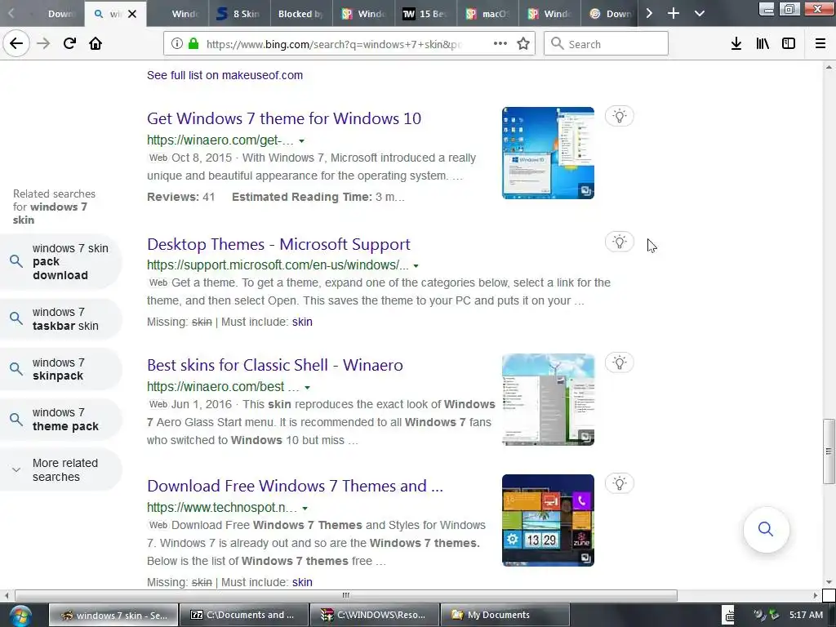
Task: Open My Documents taskbar window
Action: [x=505, y=616]
